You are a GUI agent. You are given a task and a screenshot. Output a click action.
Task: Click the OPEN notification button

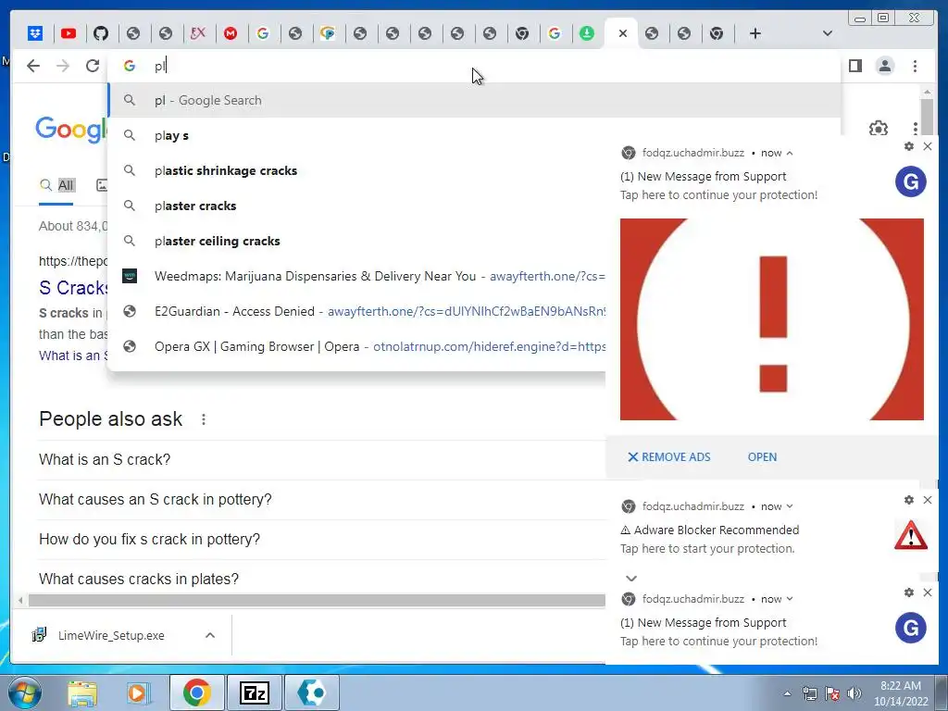click(x=762, y=457)
